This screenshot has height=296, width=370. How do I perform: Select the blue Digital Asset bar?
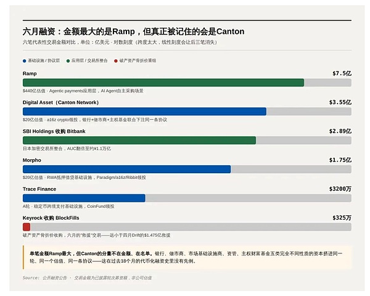click(144, 112)
